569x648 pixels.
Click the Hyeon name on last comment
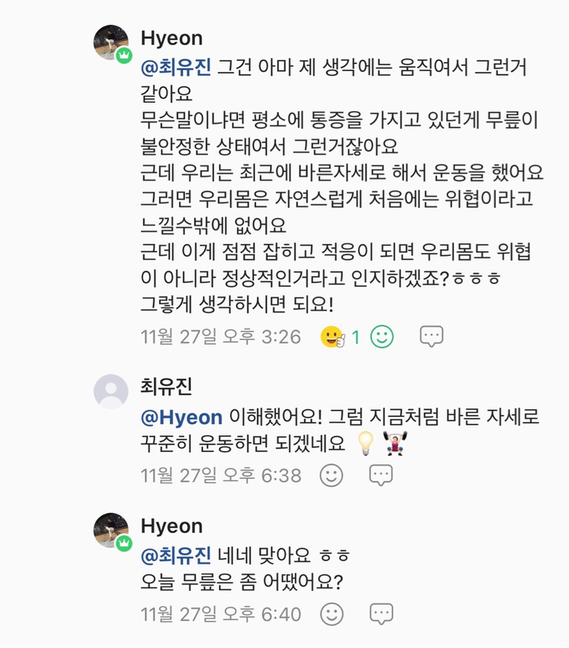coord(172,526)
